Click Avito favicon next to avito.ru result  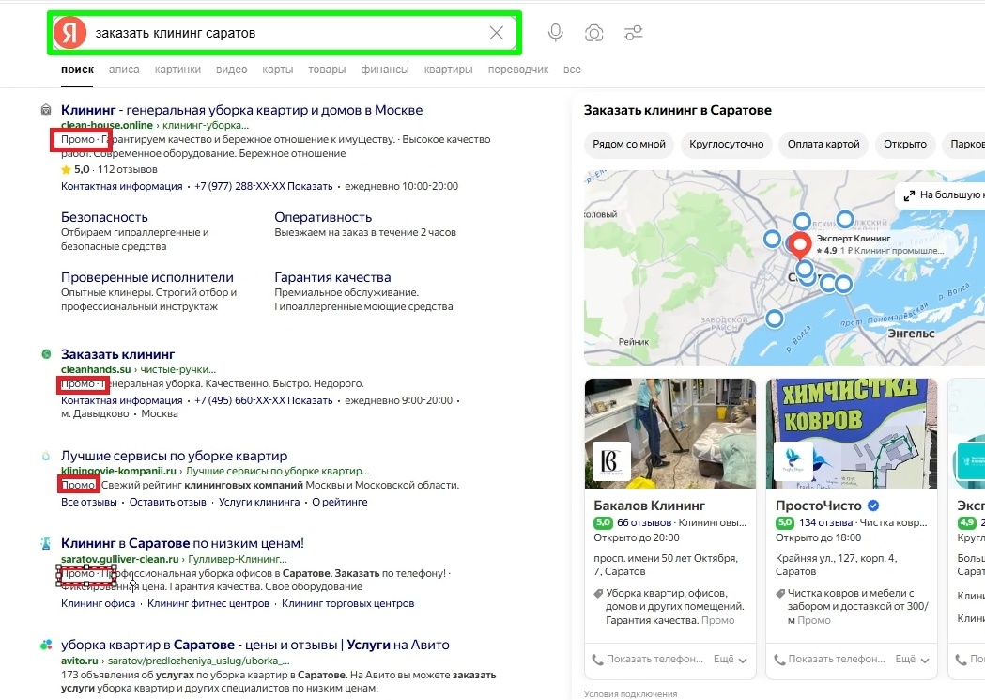[x=46, y=645]
